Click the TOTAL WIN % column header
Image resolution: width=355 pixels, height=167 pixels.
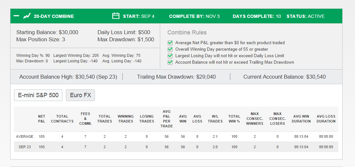click(x=234, y=119)
